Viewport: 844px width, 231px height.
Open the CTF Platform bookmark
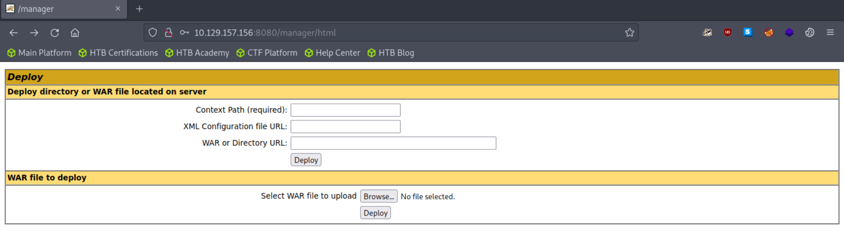267,53
